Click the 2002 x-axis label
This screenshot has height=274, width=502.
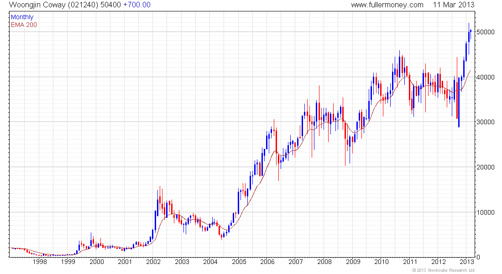153,262
